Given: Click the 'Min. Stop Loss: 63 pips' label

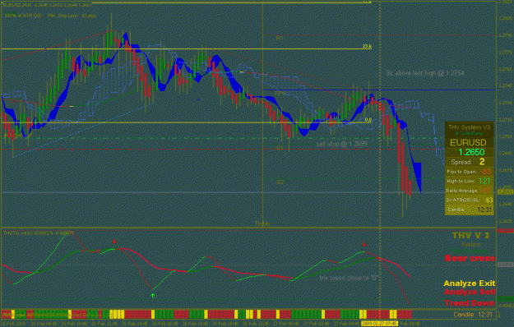Looking at the screenshot, I should (72, 16).
